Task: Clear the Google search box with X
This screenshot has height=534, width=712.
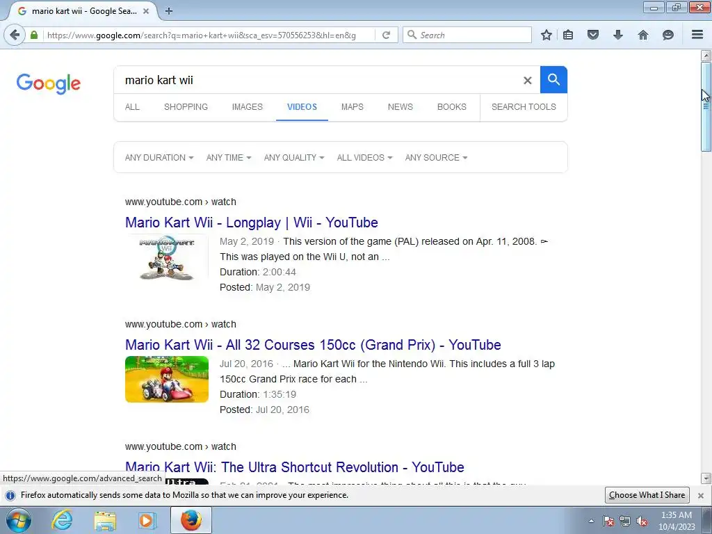Action: 527,81
